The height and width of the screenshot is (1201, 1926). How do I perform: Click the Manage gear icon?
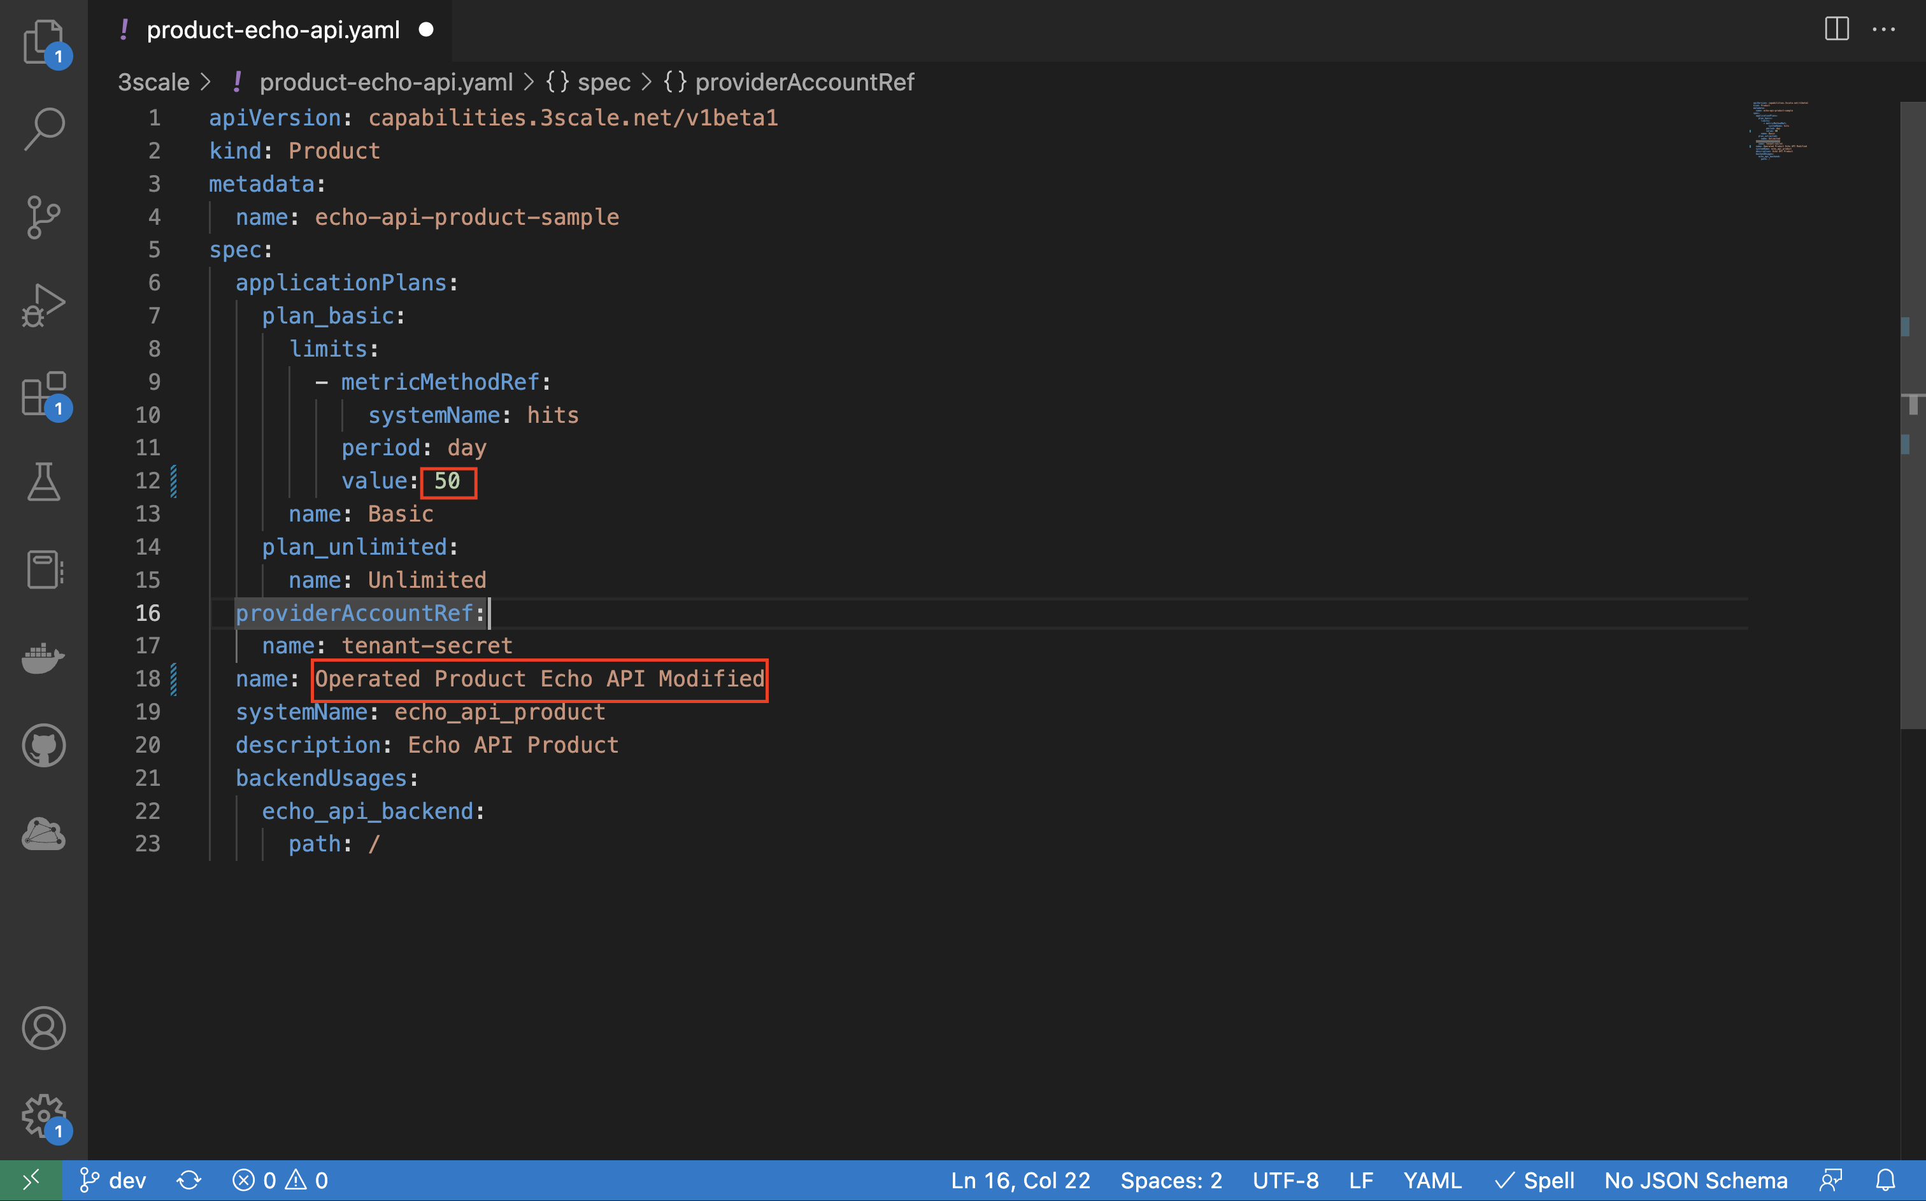coord(43,1115)
